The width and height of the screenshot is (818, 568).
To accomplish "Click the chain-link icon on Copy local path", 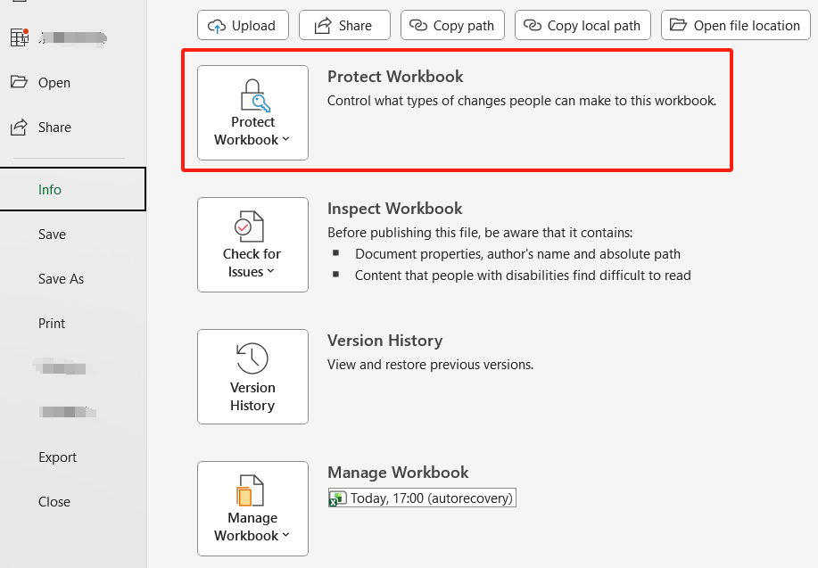I will pos(533,26).
